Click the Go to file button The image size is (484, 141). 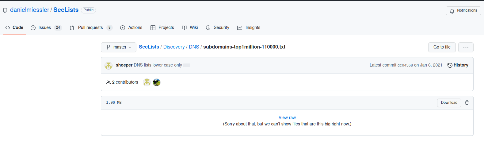tap(442, 47)
